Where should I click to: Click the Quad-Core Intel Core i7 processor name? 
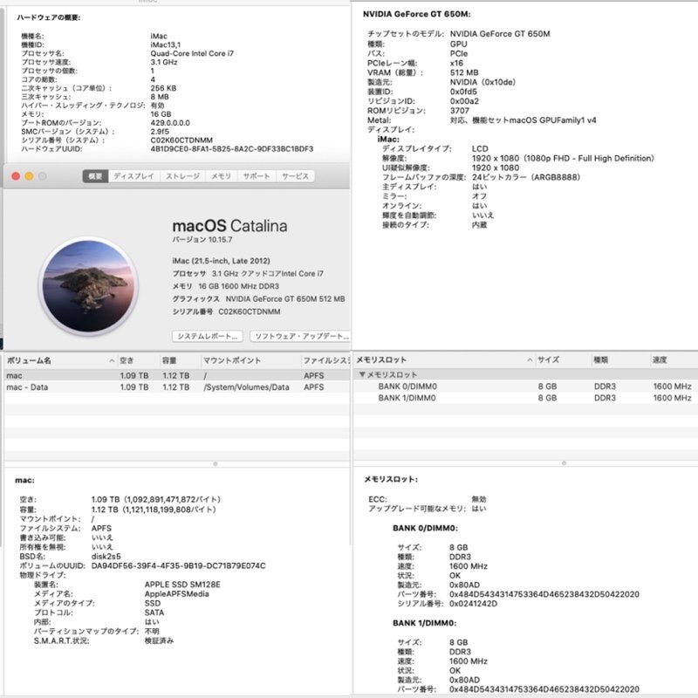pyautogui.click(x=192, y=53)
